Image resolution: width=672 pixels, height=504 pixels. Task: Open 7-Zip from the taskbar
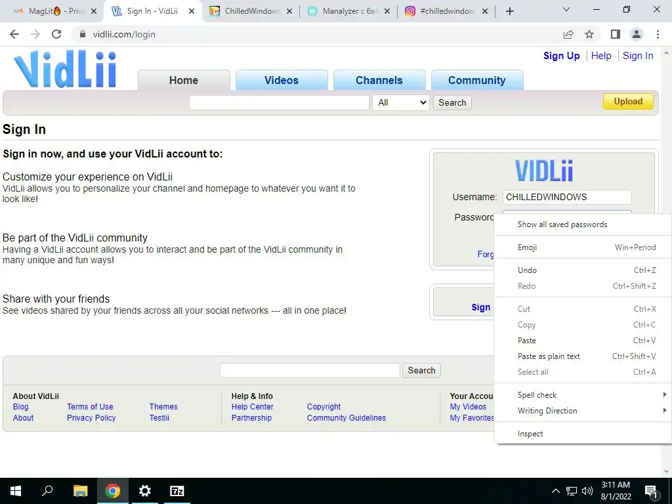point(177,491)
